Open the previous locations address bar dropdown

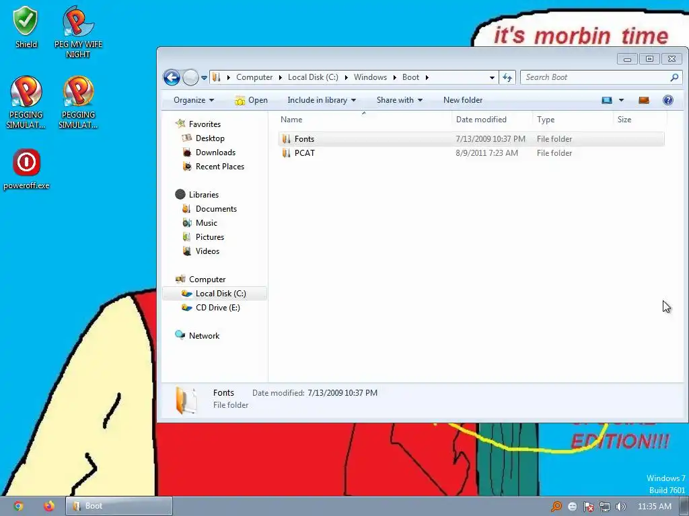pos(492,78)
